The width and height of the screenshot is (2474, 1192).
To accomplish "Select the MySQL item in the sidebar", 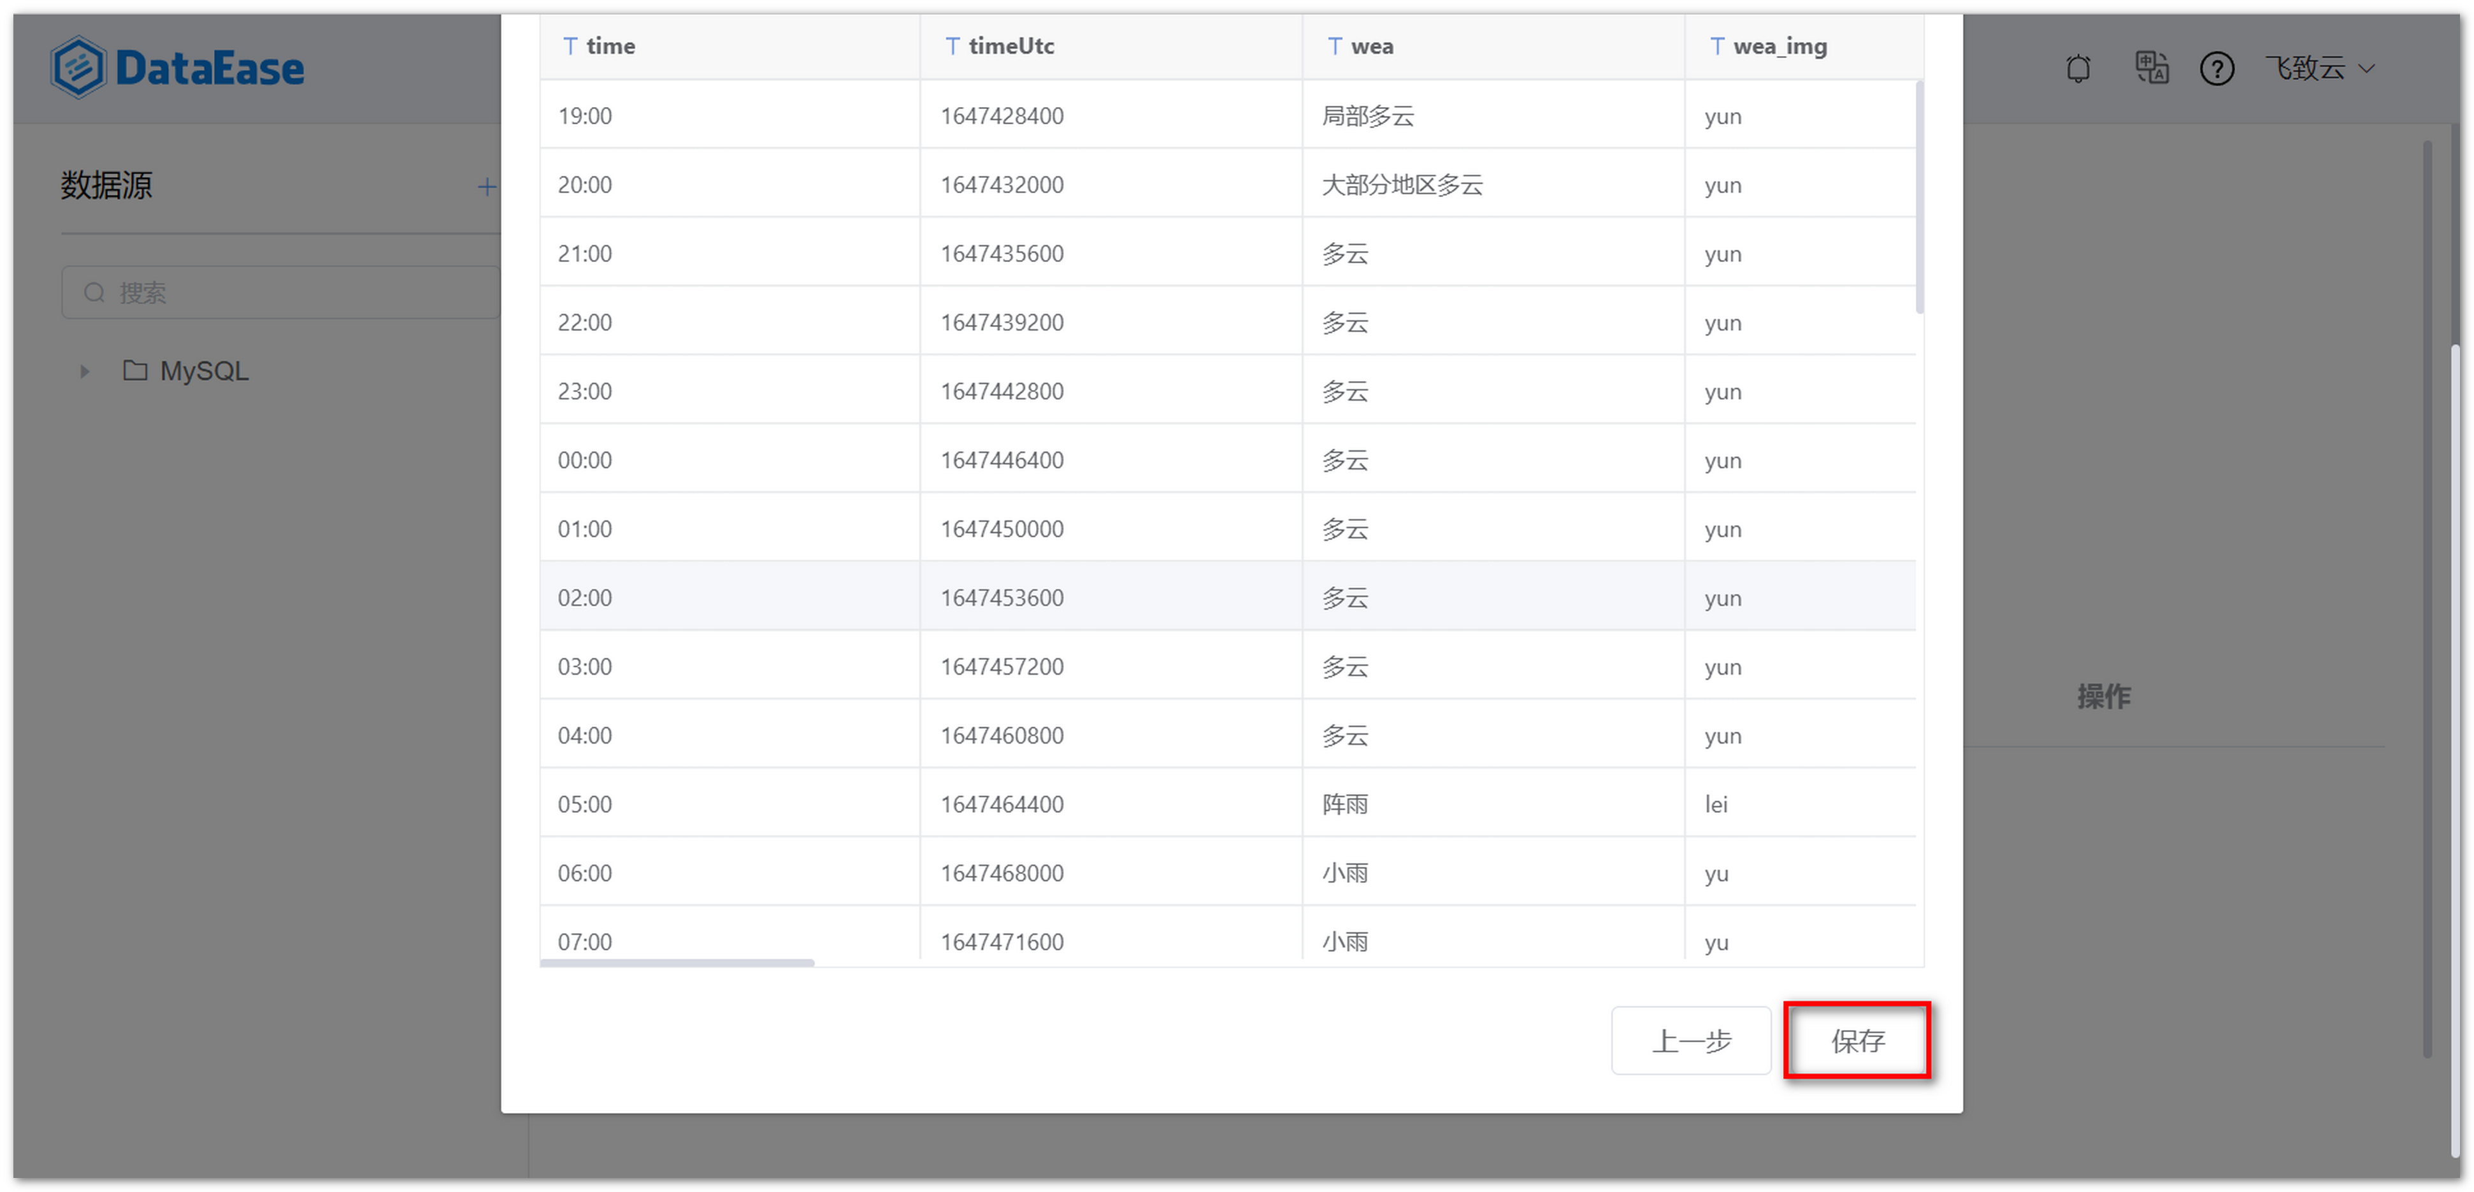I will coord(205,370).
